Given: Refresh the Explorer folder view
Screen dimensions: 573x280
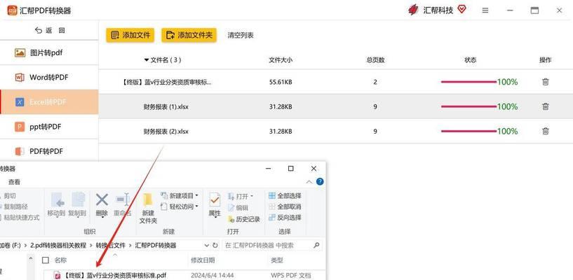Looking at the screenshot, I should [x=215, y=246].
